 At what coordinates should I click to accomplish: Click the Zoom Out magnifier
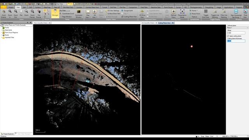tap(16, 14)
